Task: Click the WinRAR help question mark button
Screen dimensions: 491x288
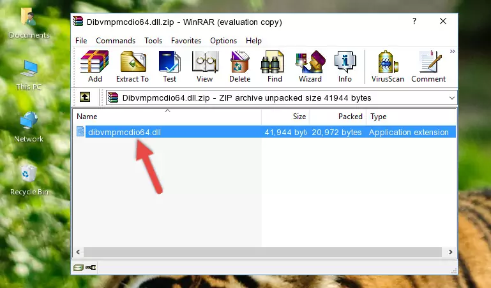Action: 414,21
